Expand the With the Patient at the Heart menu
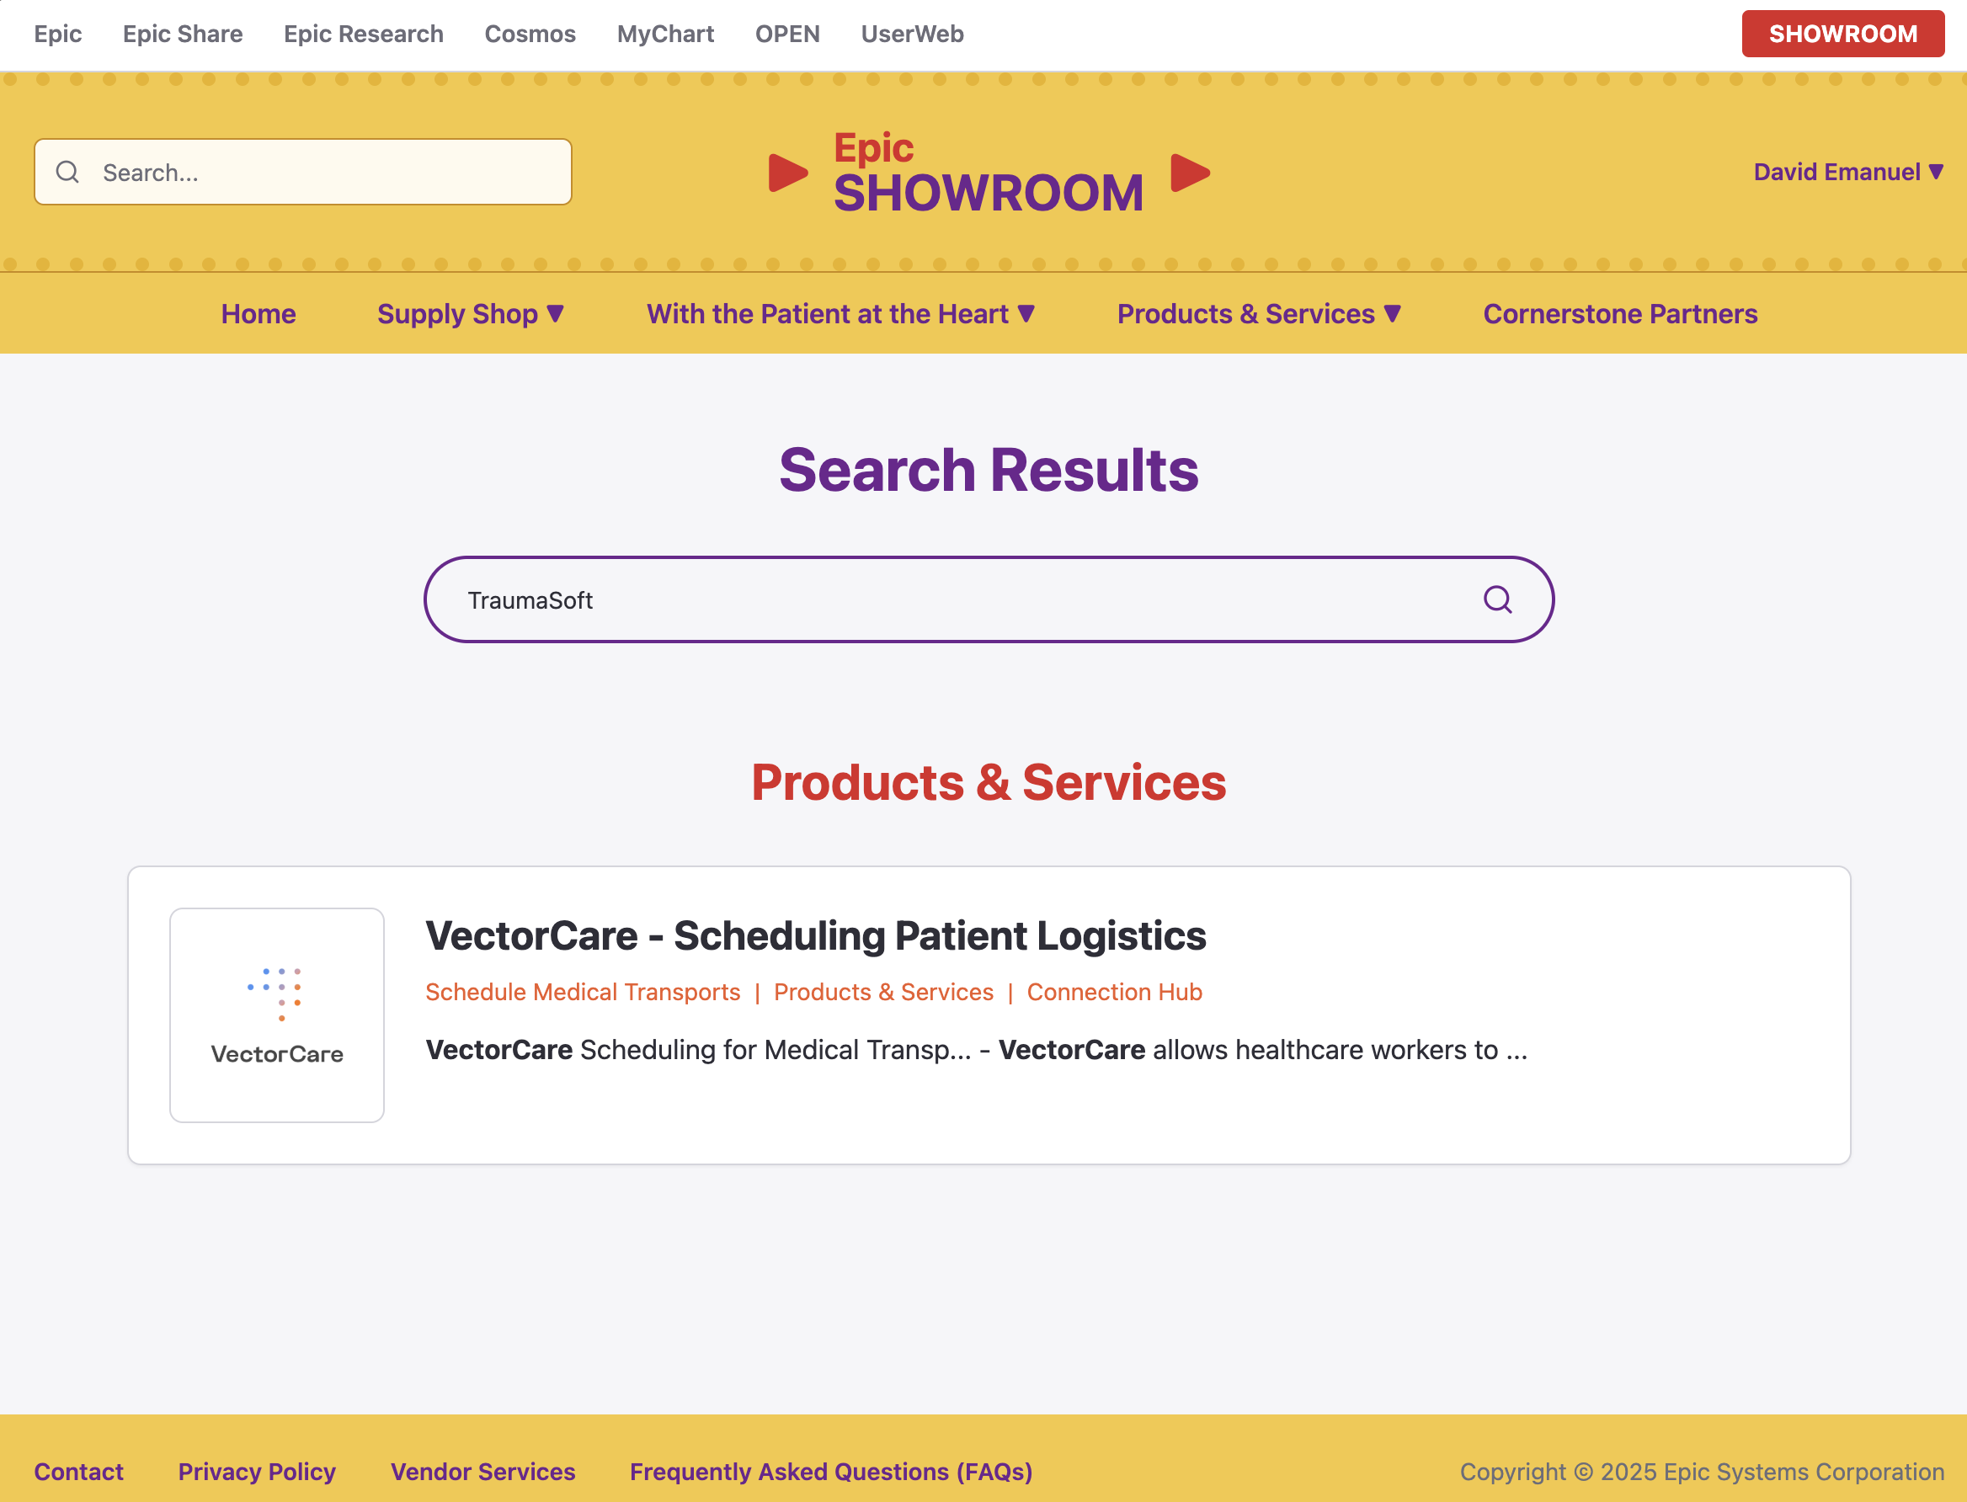Viewport: 1967px width, 1502px height. [840, 314]
